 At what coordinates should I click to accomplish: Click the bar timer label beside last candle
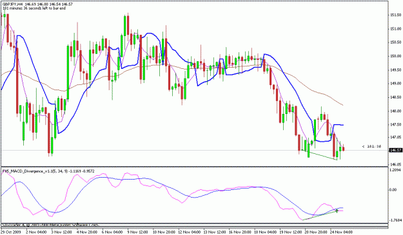tap(371, 147)
